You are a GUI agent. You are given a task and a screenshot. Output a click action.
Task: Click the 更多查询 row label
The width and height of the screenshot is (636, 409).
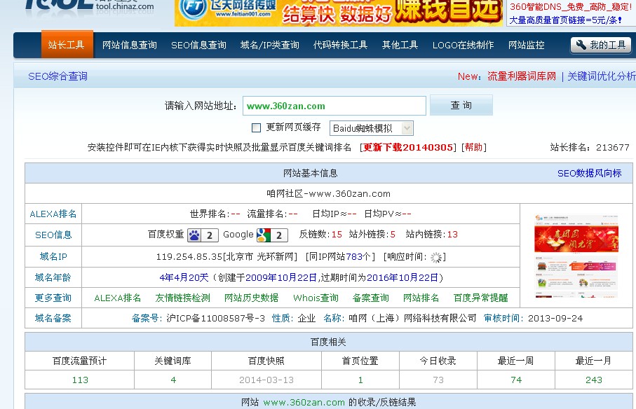[53, 298]
